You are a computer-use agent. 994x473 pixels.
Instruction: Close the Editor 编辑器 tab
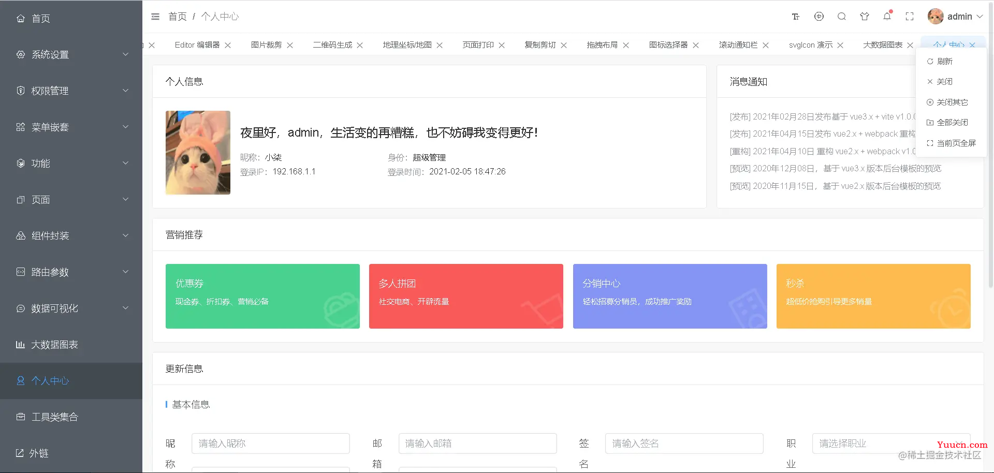(x=228, y=46)
